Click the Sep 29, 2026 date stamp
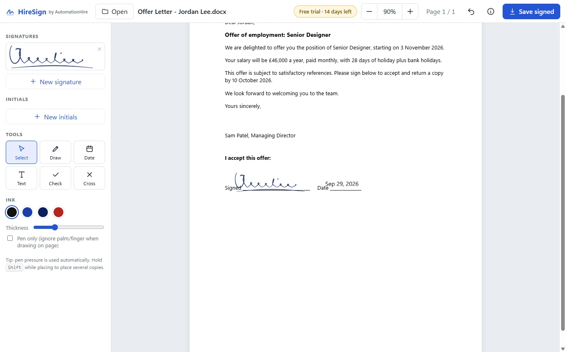Viewport: 566px width, 352px height. [342, 184]
